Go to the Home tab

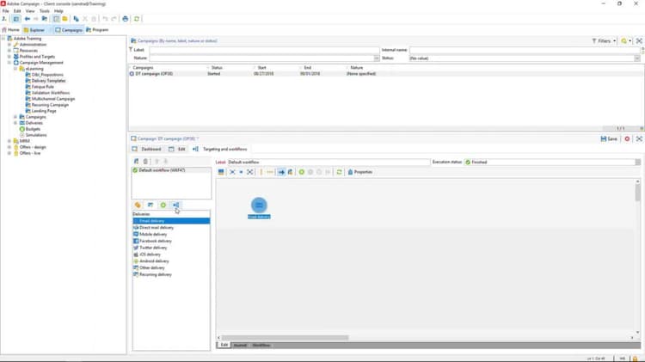coord(10,30)
